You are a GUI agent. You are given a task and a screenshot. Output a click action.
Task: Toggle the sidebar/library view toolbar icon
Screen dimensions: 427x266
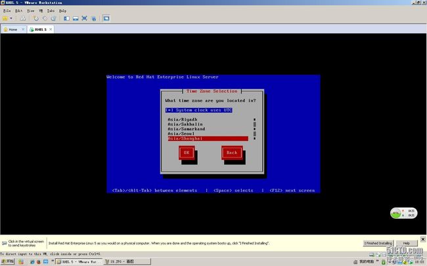tap(67, 18)
